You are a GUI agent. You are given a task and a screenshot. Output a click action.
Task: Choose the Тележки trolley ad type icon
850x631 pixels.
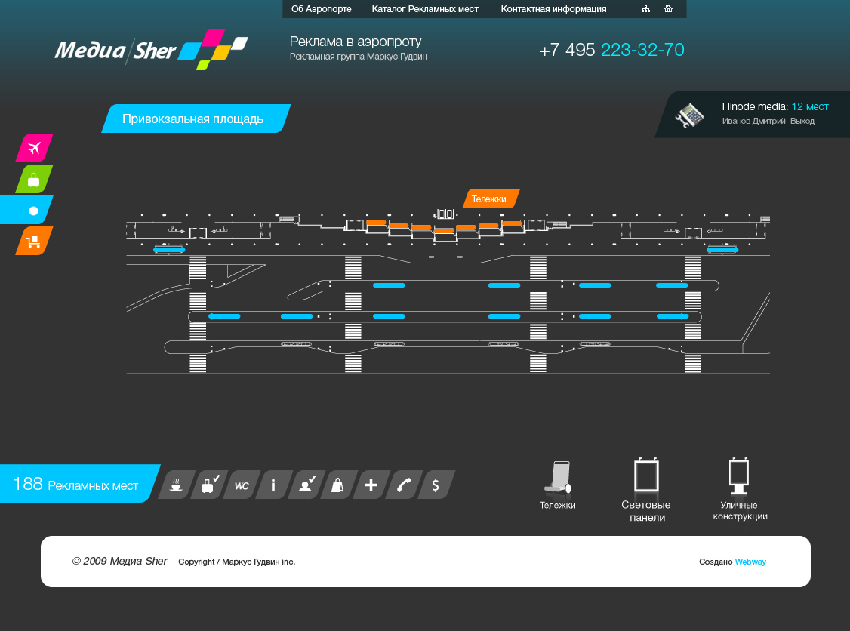558,478
